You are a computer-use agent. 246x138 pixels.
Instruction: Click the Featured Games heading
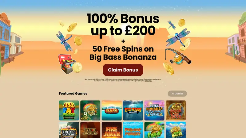point(73,94)
